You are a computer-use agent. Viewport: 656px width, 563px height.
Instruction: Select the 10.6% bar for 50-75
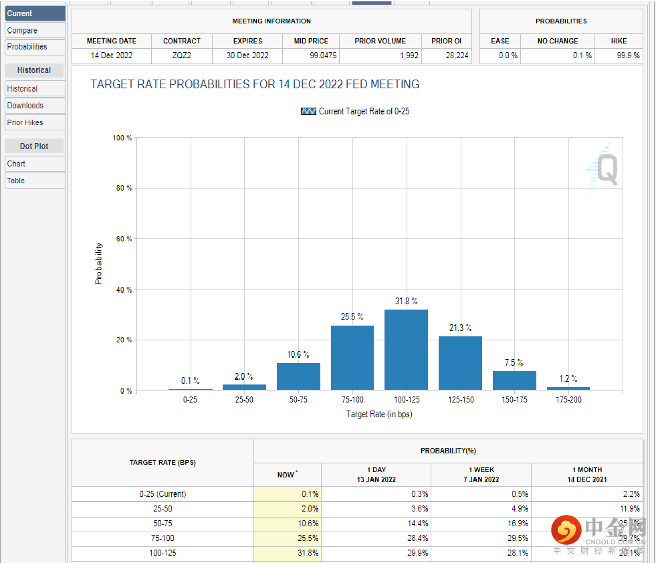tap(298, 376)
